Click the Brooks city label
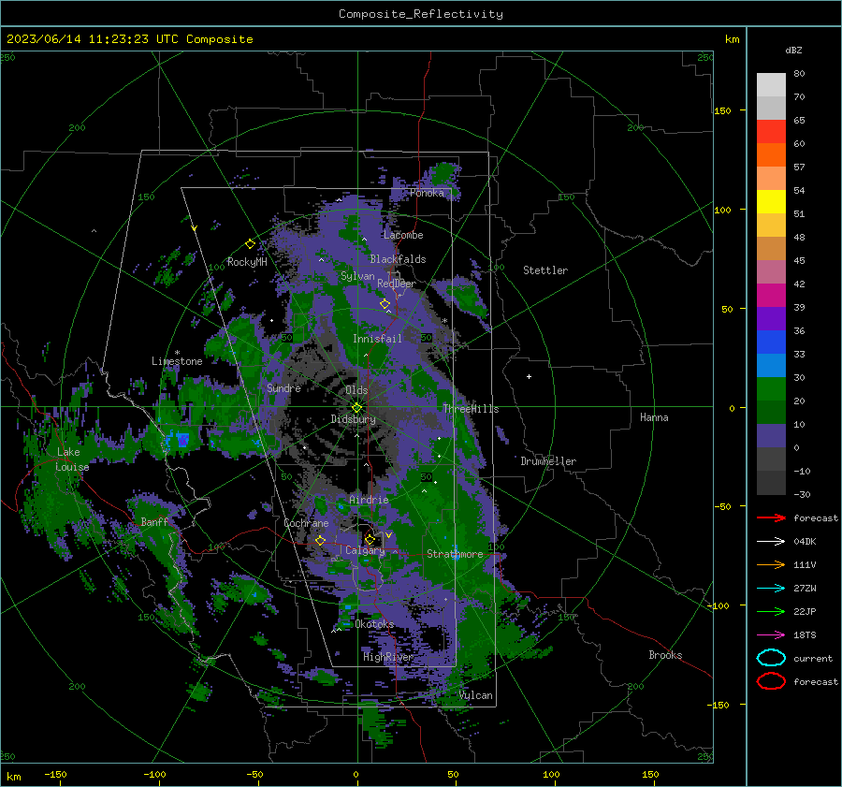The image size is (842, 787). point(665,655)
